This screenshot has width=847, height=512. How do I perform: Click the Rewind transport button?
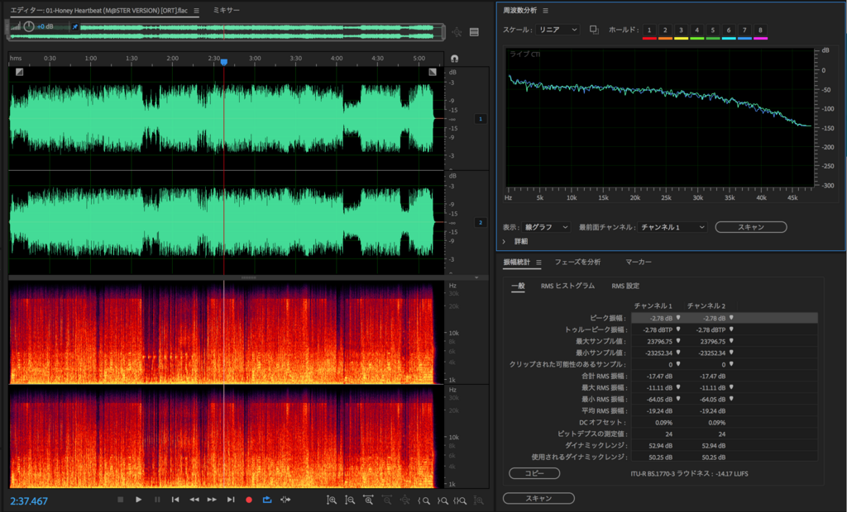194,500
